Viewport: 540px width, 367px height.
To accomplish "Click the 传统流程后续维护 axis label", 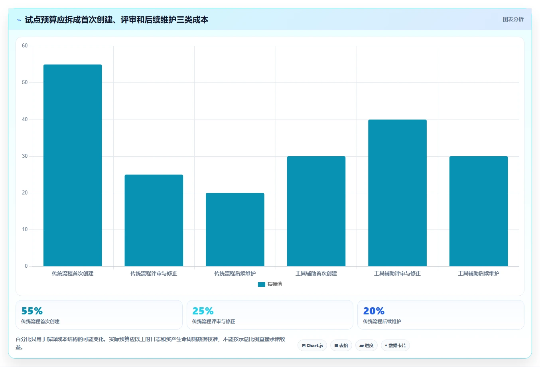I will click(235, 273).
